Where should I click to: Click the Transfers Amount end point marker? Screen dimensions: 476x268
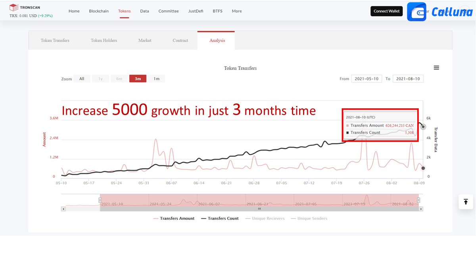click(423, 168)
